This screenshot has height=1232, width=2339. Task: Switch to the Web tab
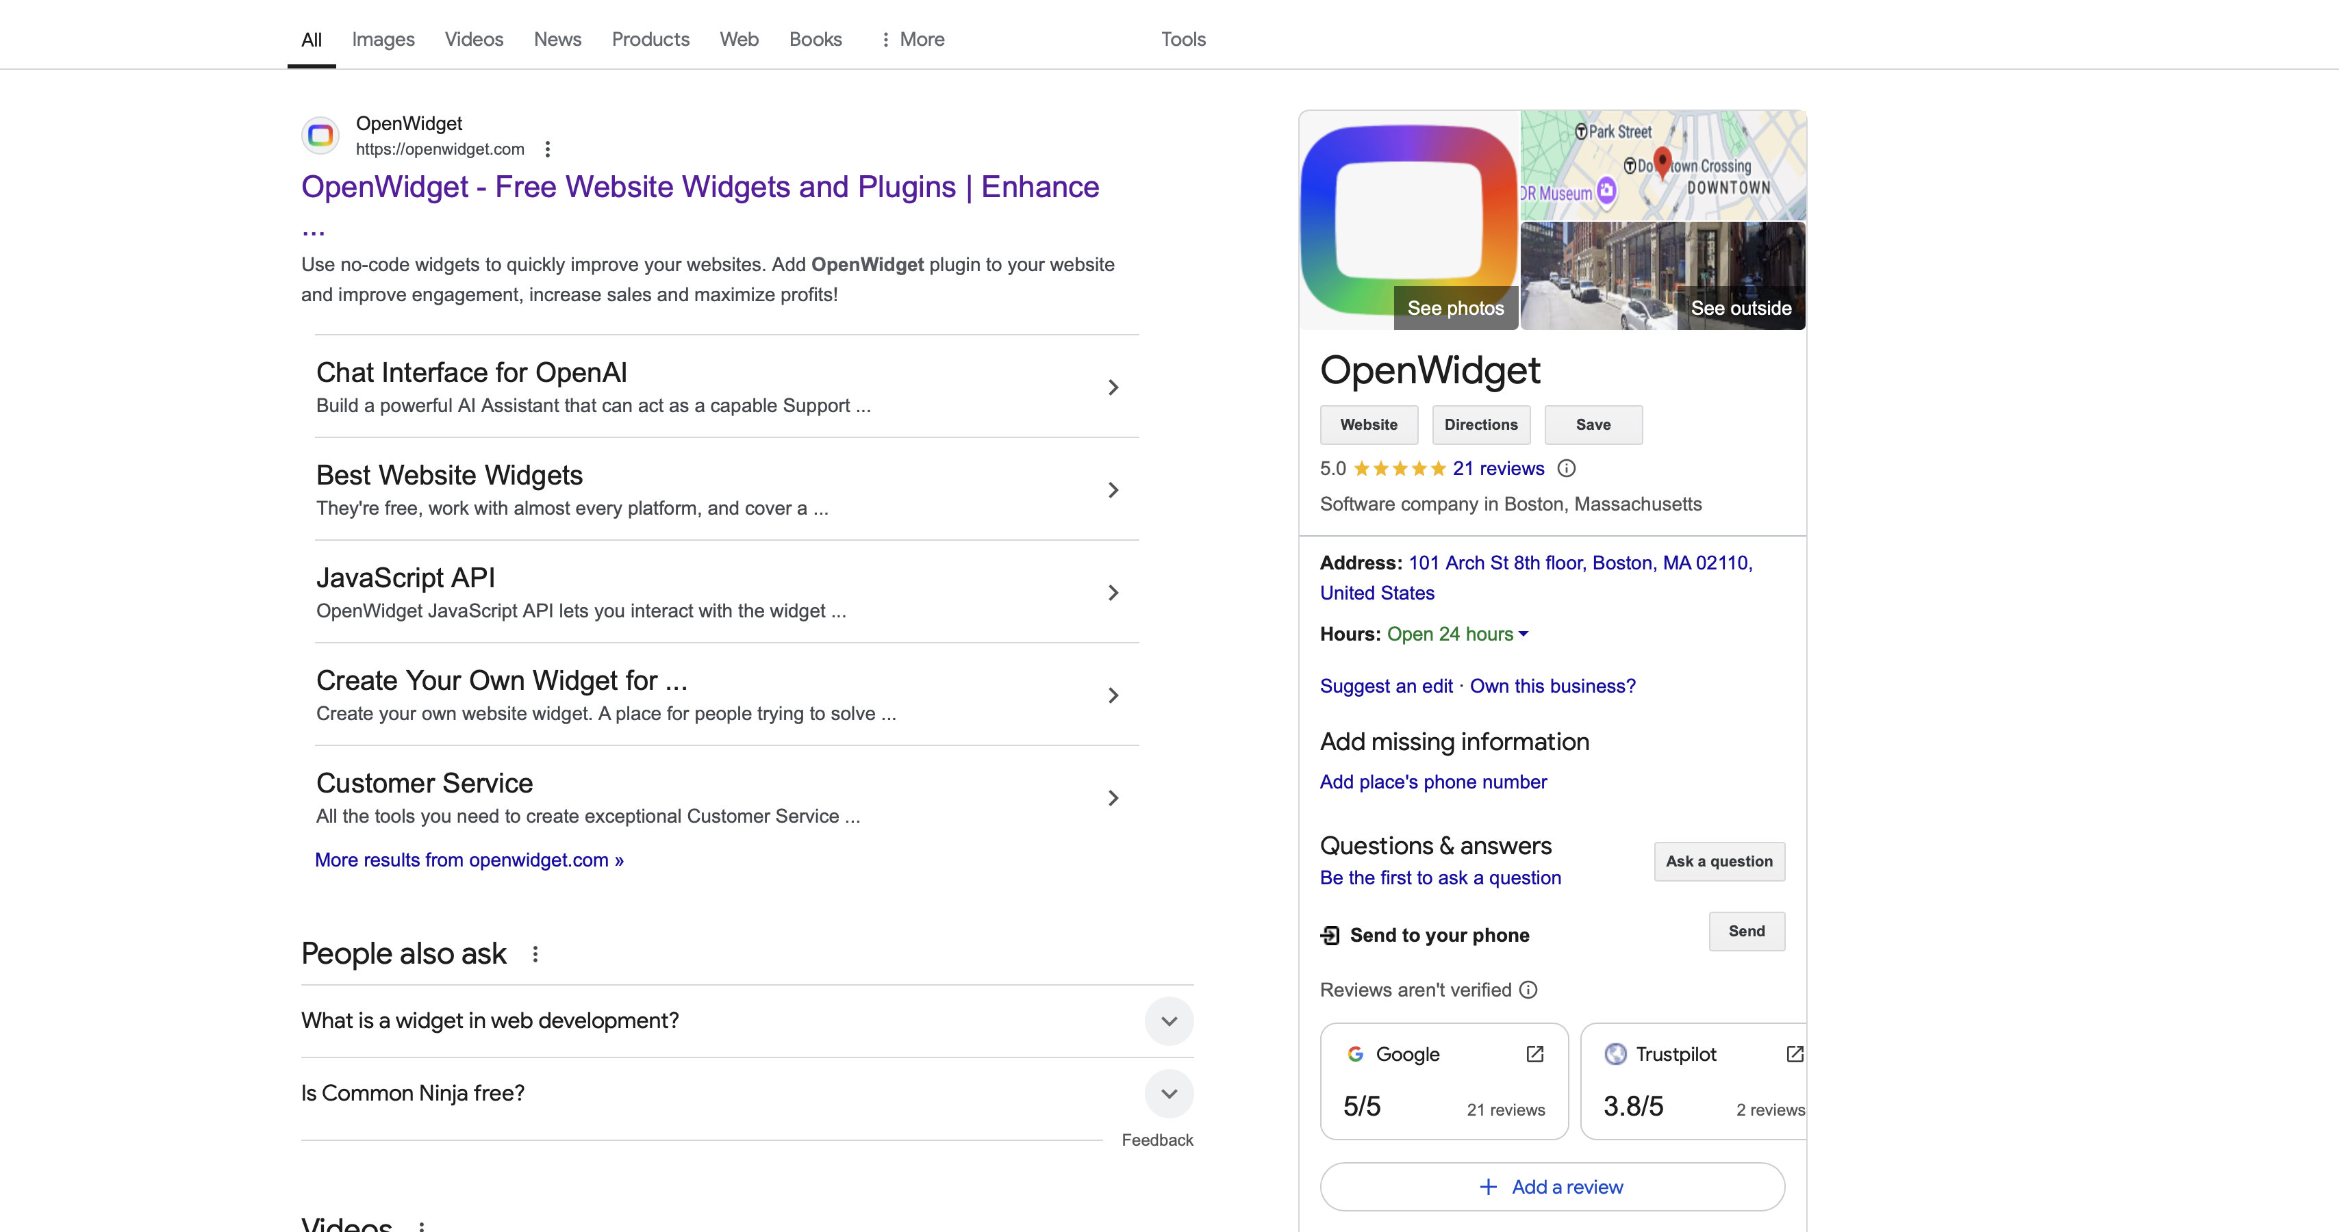[739, 39]
